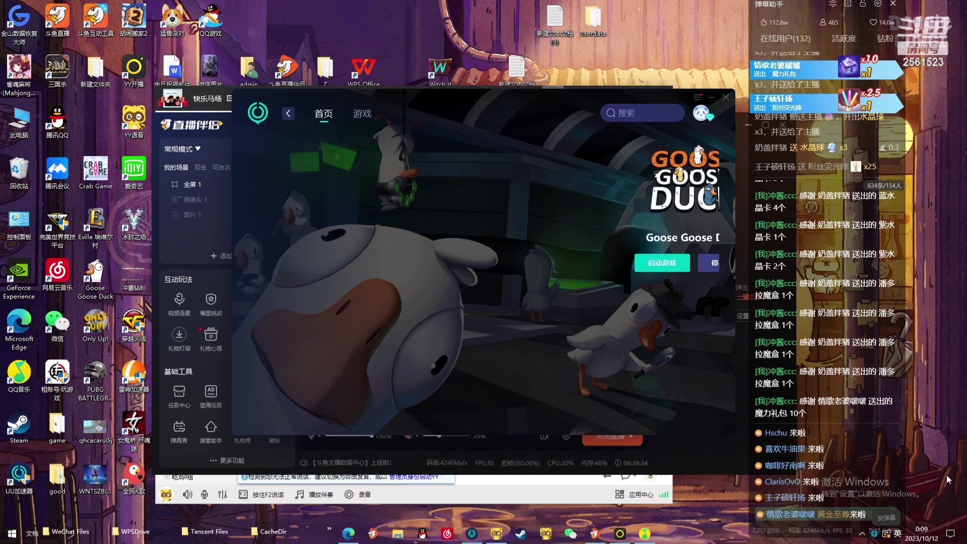The height and width of the screenshot is (544, 967).
Task: Open the 弹幕秀 tool icon
Action: (x=179, y=427)
